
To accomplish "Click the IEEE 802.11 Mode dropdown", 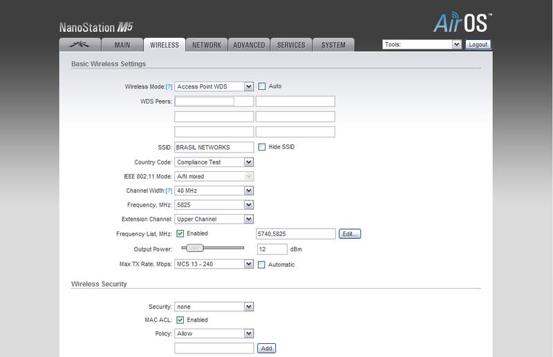I will point(214,176).
